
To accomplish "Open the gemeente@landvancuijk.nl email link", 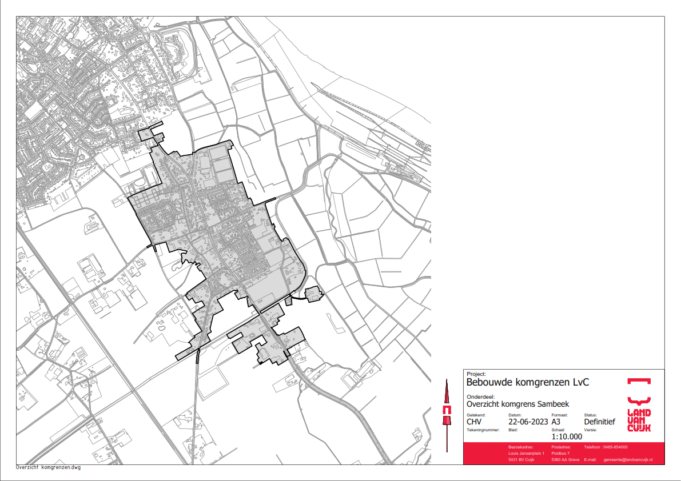I will pyautogui.click(x=628, y=460).
